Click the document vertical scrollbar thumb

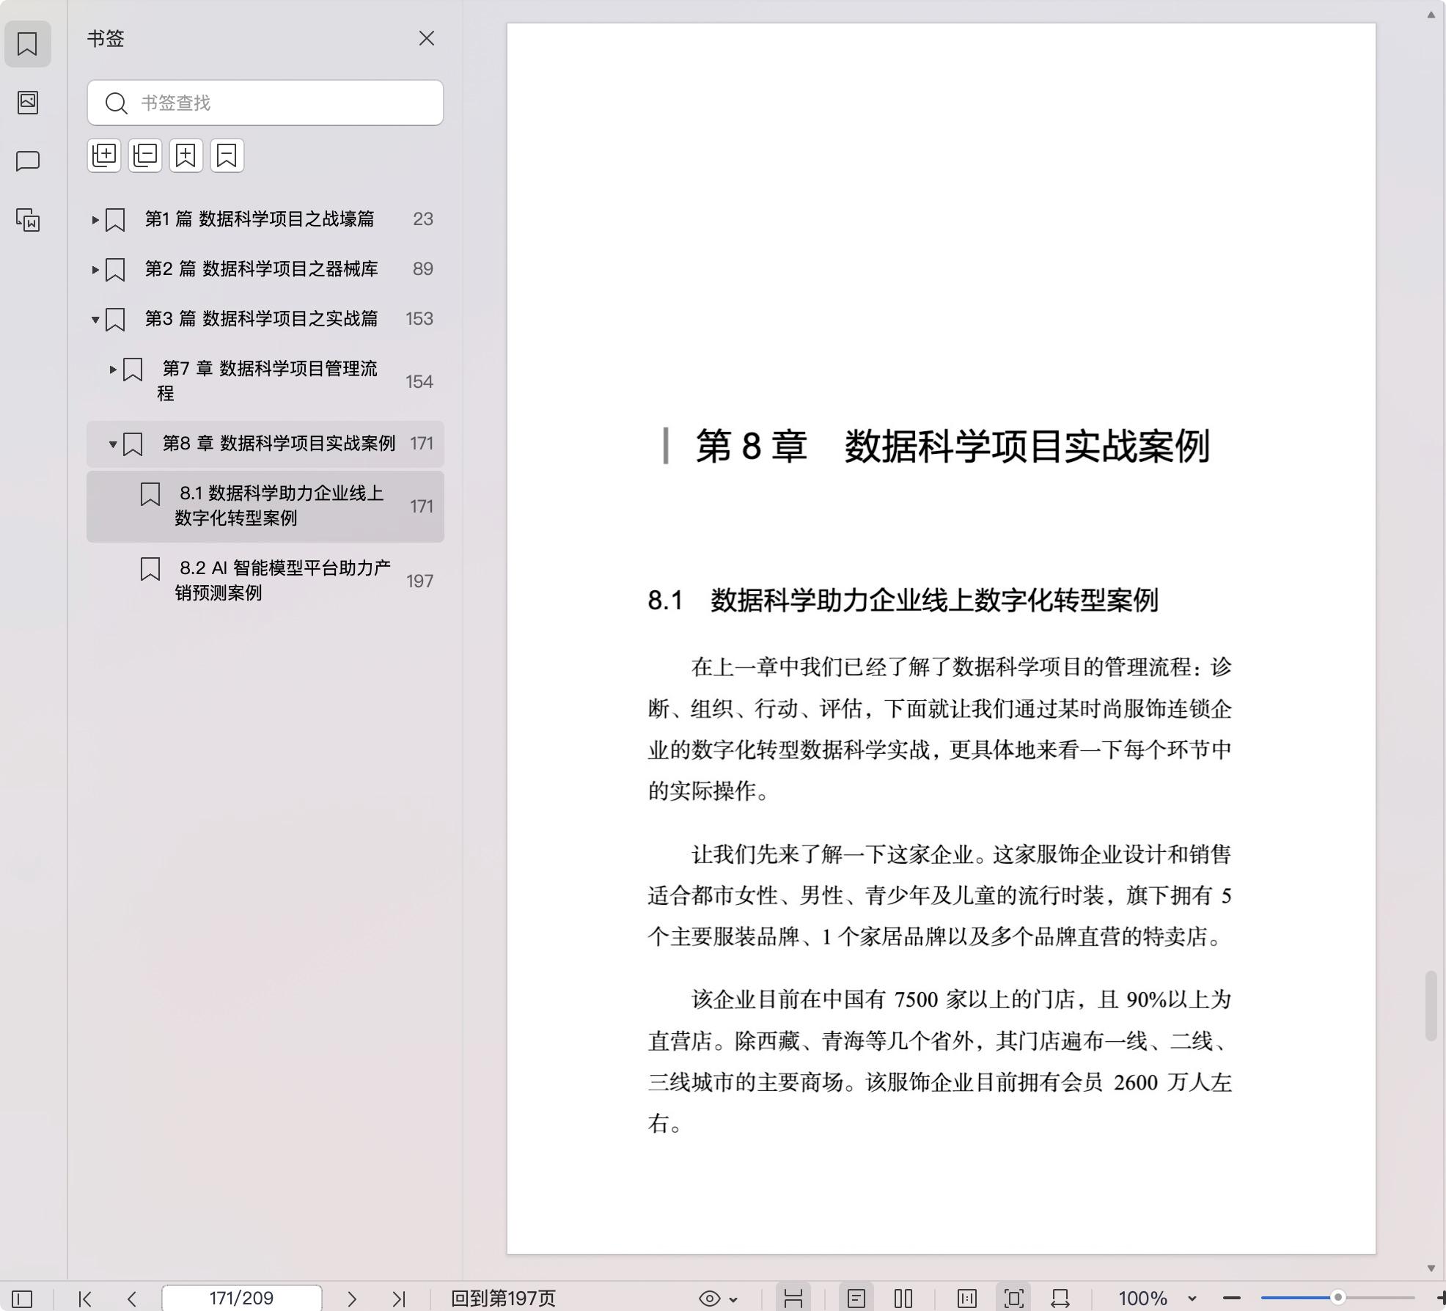pos(1431,1006)
